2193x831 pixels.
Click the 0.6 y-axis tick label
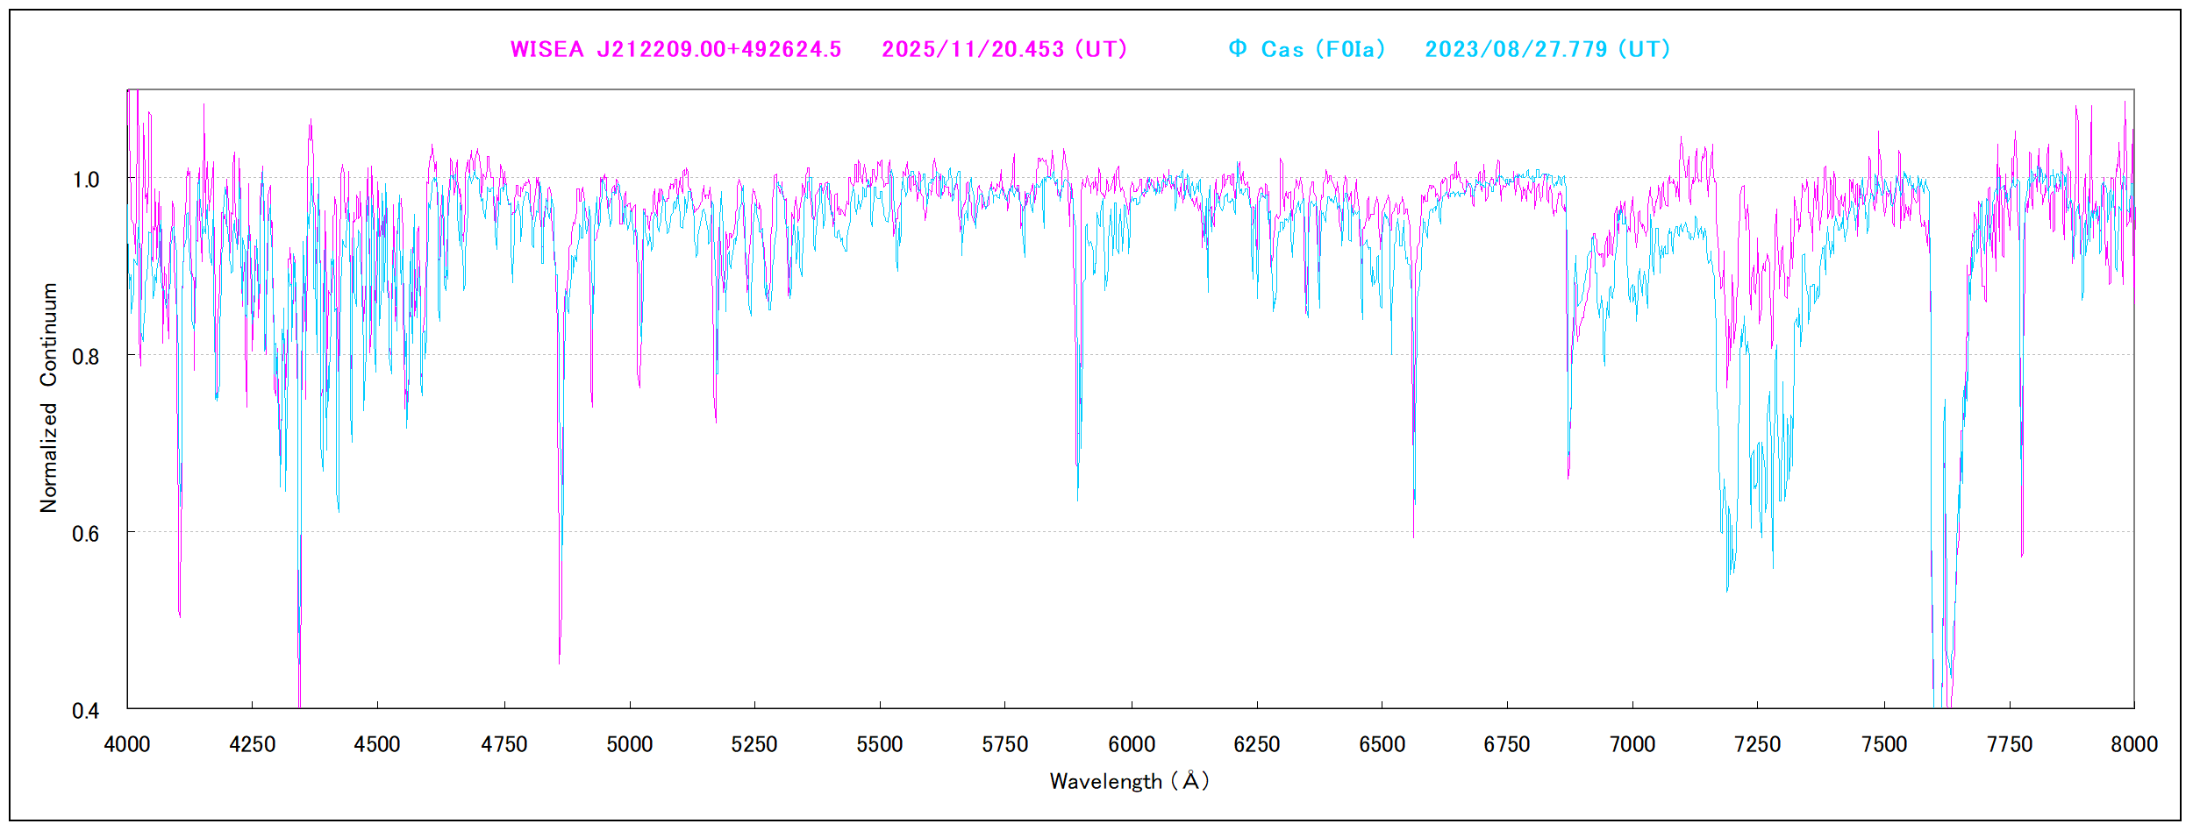[x=86, y=534]
